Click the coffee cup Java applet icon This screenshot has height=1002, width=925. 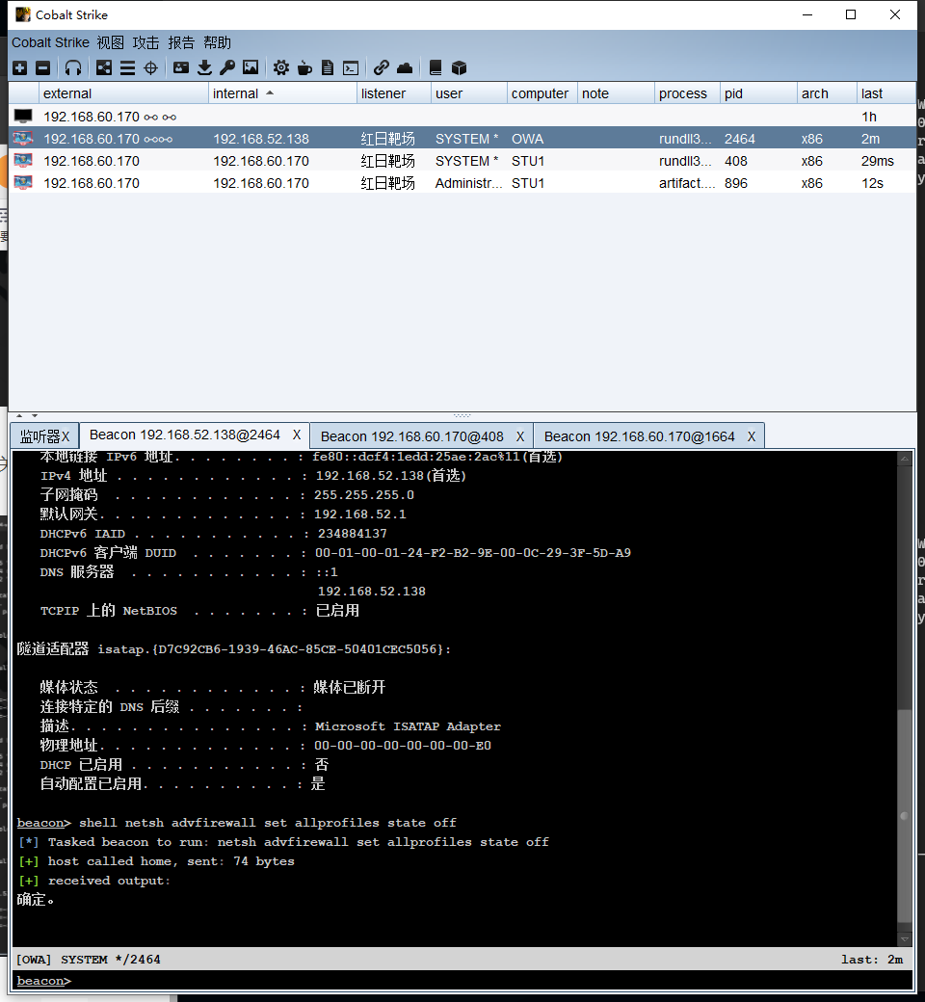click(x=304, y=67)
